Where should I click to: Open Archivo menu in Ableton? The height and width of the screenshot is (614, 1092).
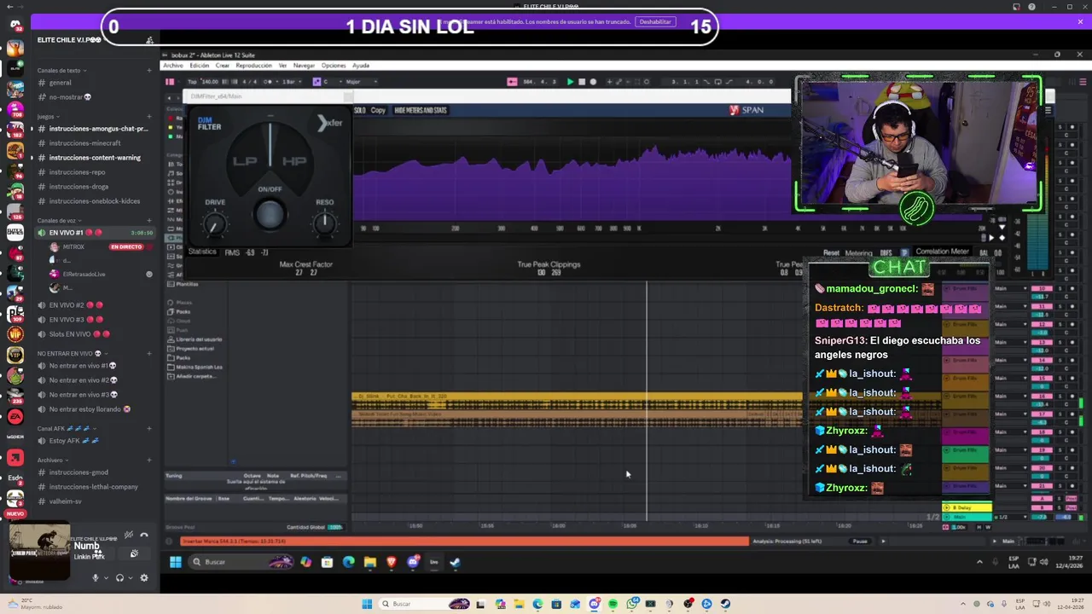click(x=173, y=66)
